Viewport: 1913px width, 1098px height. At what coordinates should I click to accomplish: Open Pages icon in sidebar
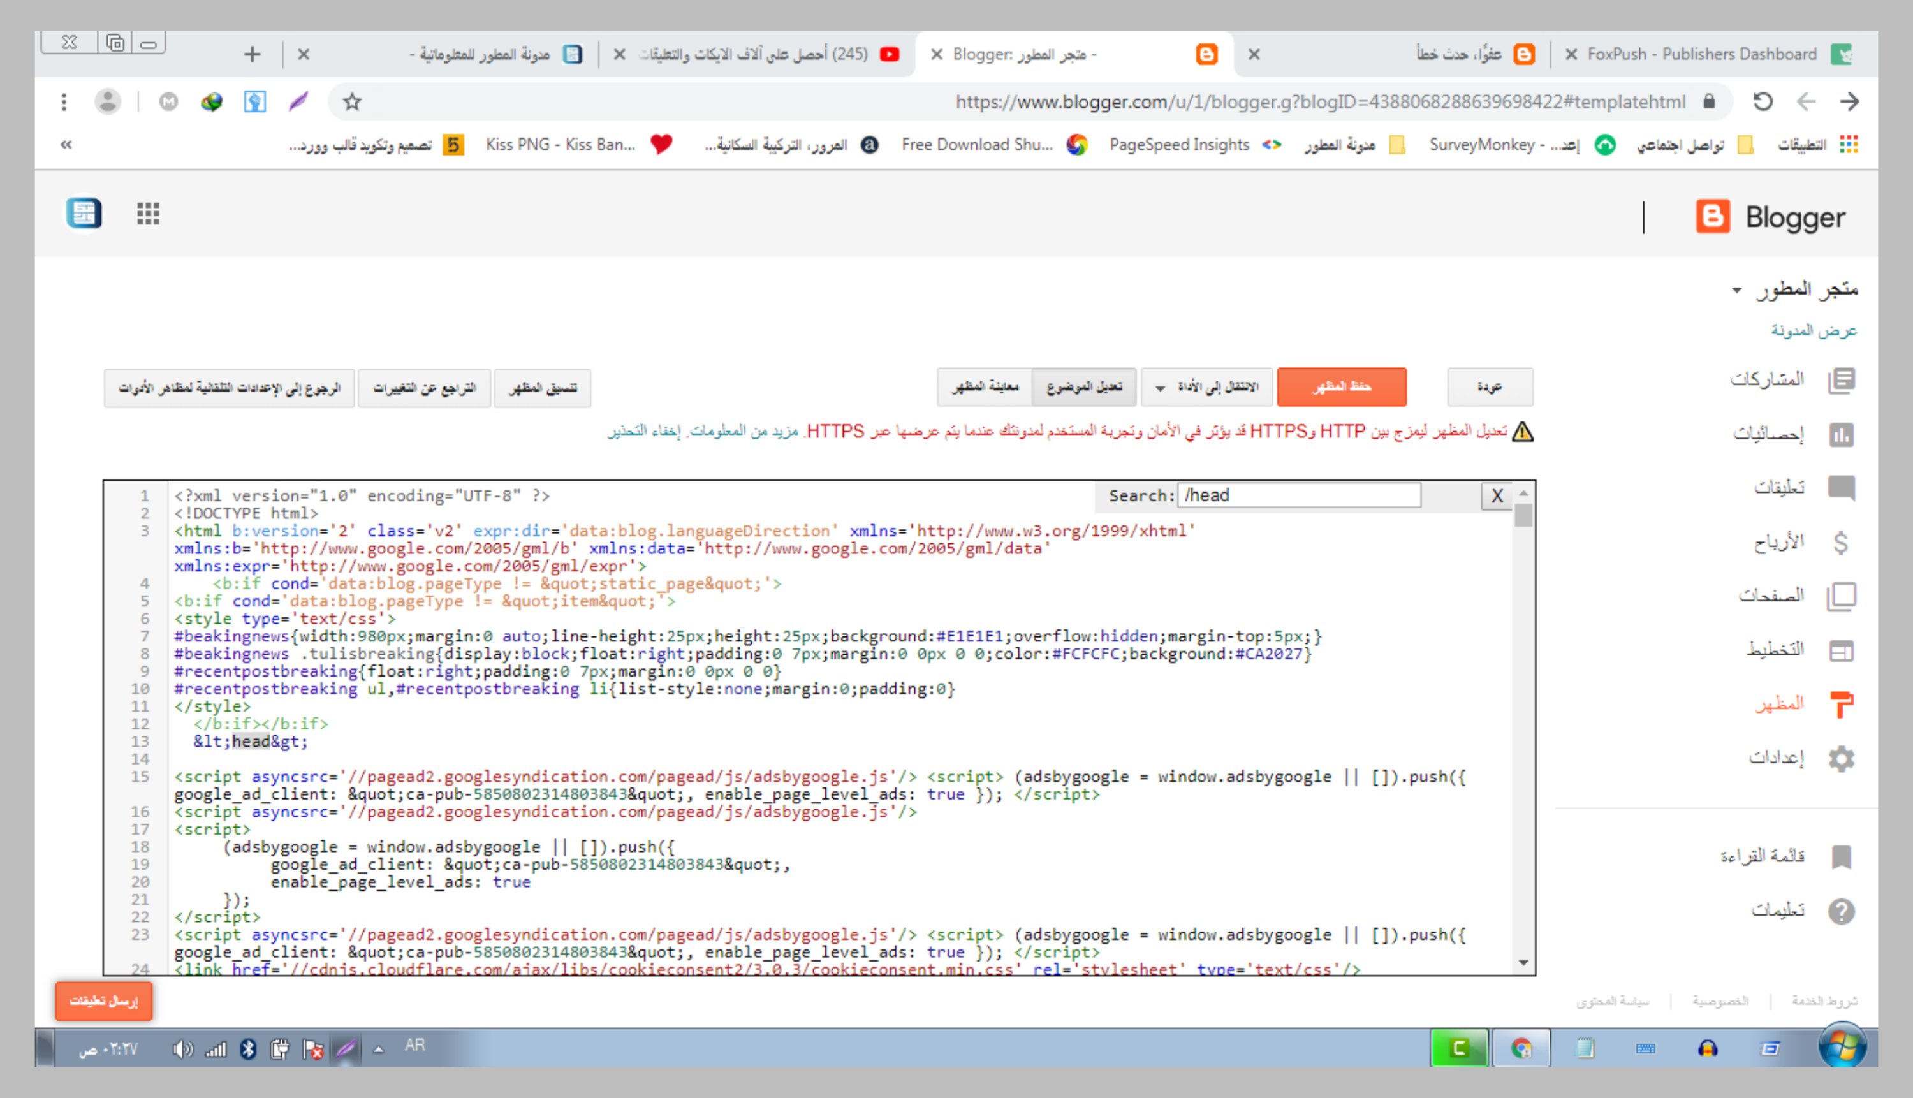1840,597
